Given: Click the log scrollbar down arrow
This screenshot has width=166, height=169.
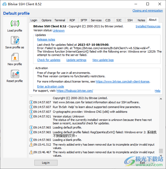Looking at the screenshot, I should (x=161, y=156).
